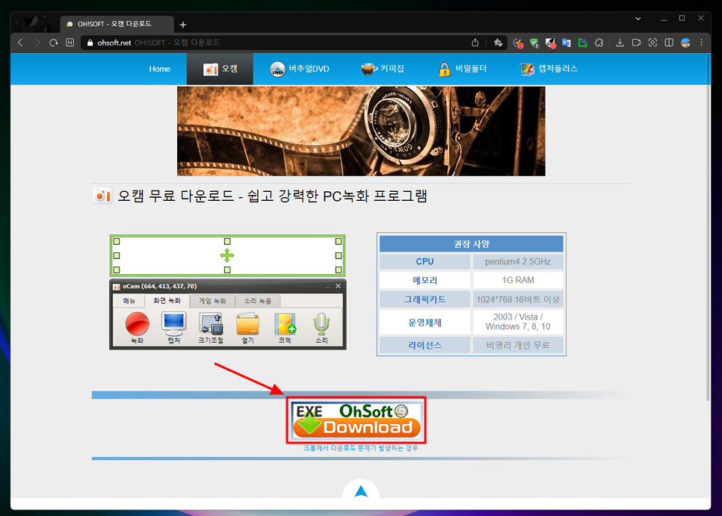Click the 소리 녹음 tab in oCam image

click(257, 301)
